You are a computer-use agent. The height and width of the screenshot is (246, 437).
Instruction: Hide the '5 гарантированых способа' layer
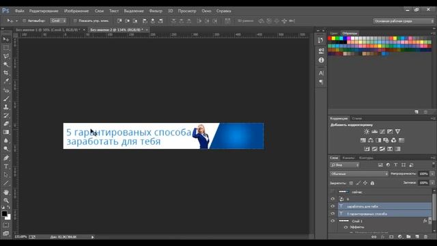click(333, 213)
